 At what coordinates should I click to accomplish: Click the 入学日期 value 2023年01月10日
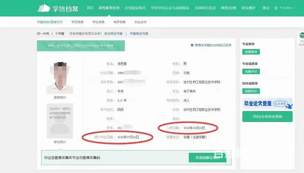[x=194, y=128]
